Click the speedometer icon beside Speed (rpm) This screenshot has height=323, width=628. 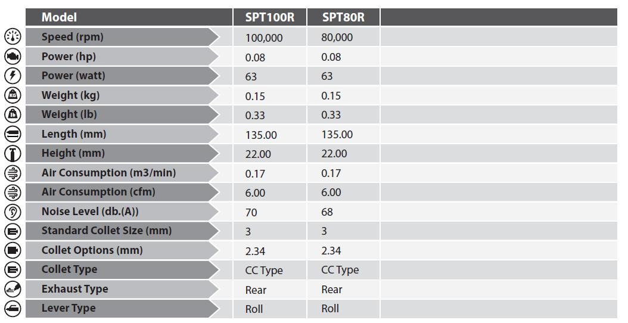[13, 36]
